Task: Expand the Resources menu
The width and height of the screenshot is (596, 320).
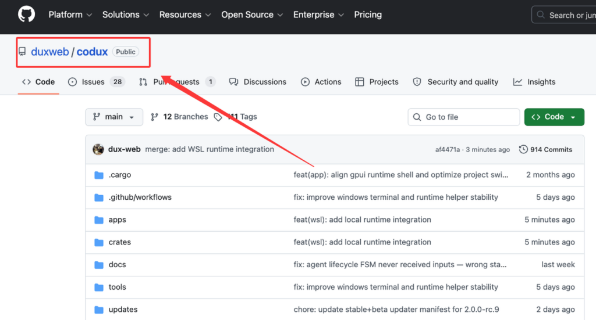Action: point(185,15)
